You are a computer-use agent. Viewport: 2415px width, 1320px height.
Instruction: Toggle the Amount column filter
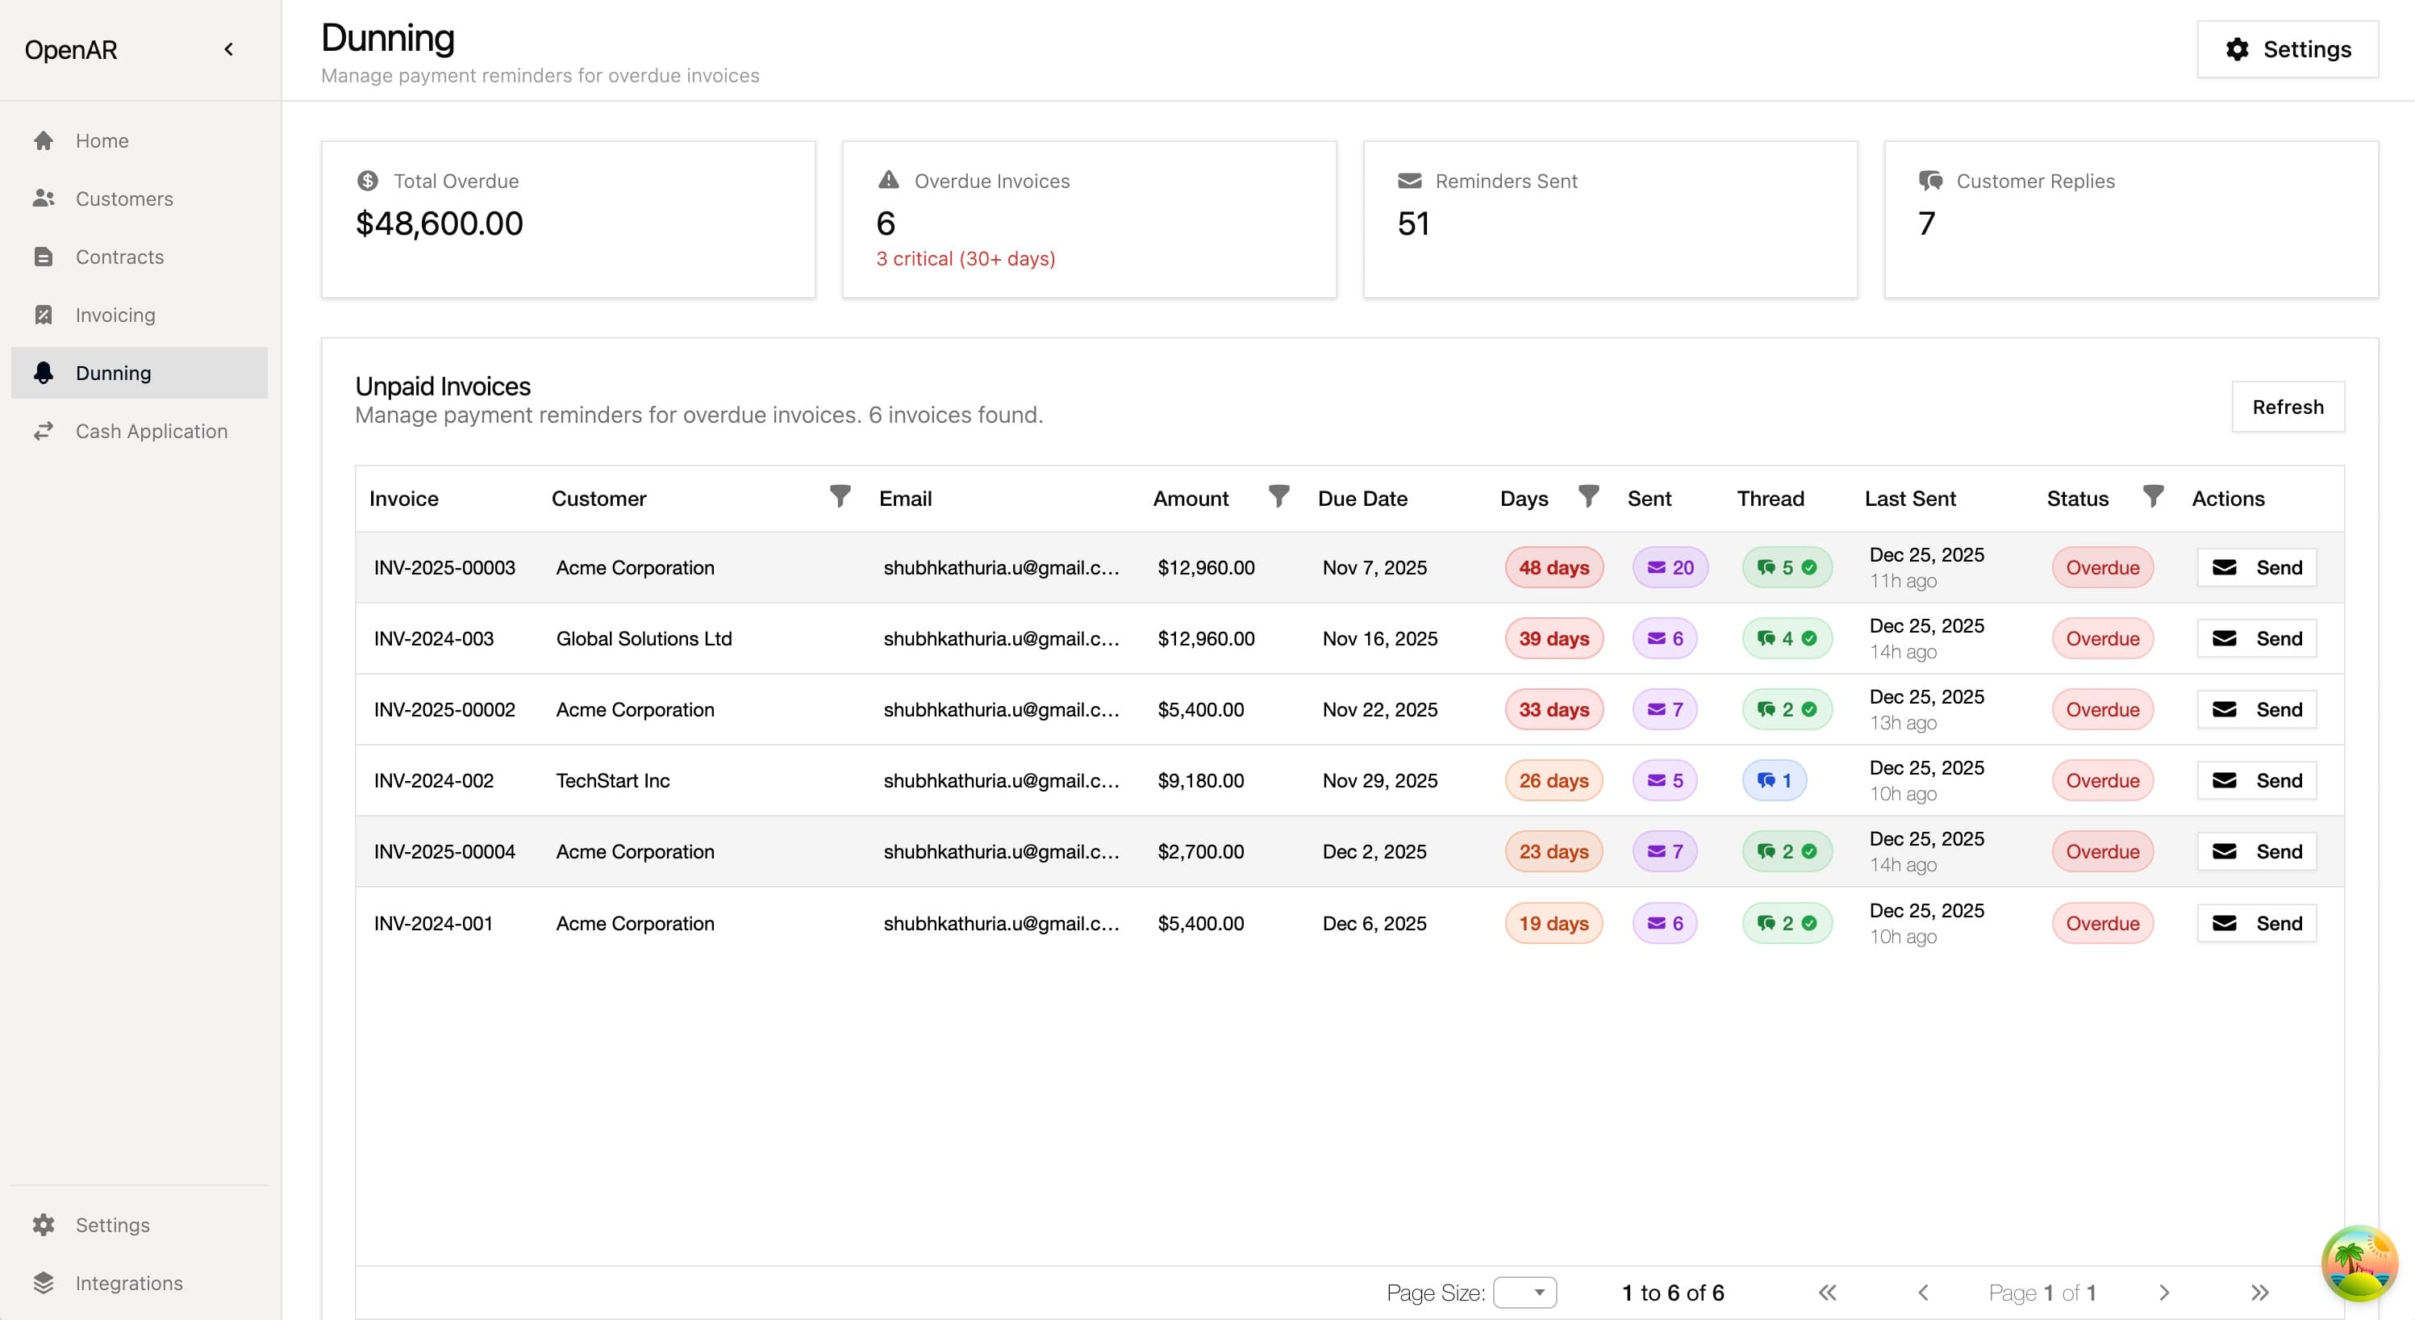[1278, 497]
